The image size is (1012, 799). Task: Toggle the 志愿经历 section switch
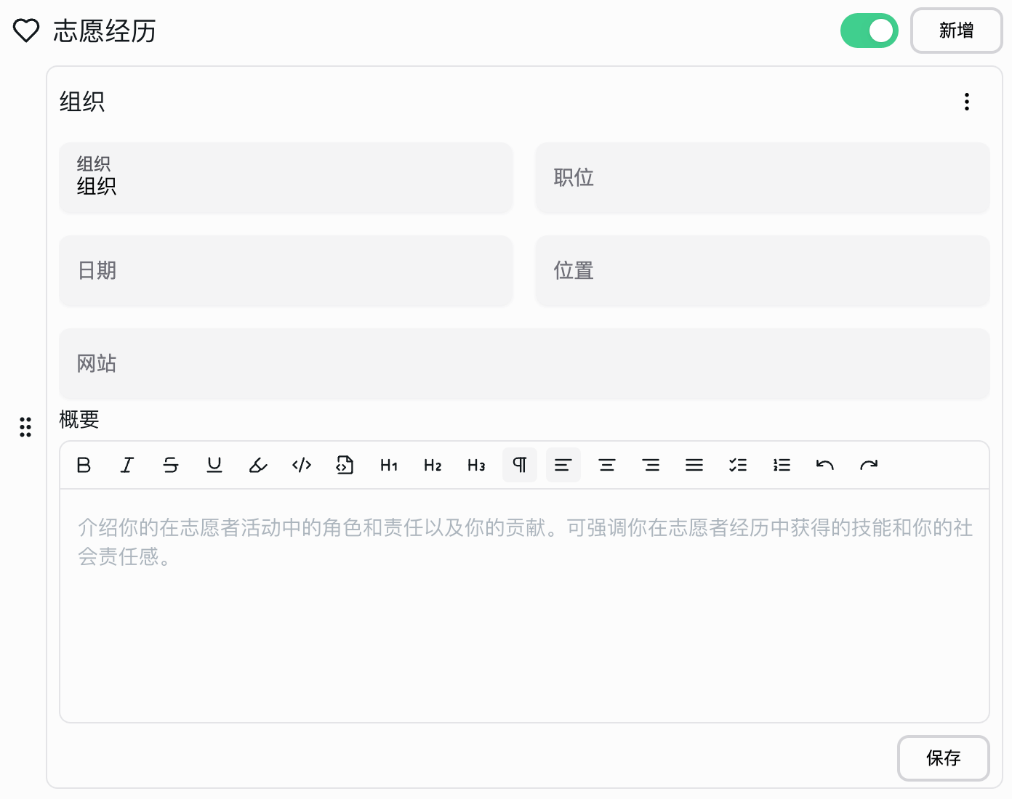(x=870, y=31)
